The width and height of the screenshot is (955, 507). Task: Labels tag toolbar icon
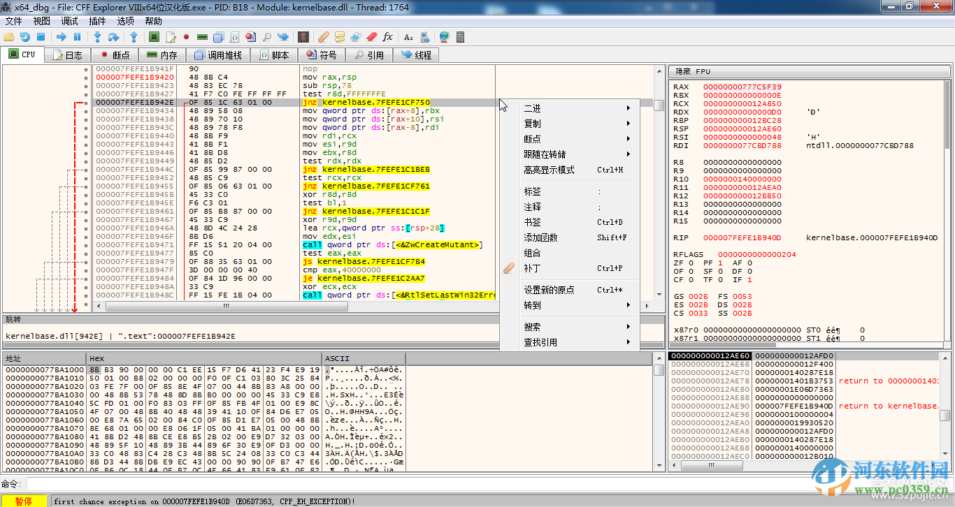tap(355, 36)
